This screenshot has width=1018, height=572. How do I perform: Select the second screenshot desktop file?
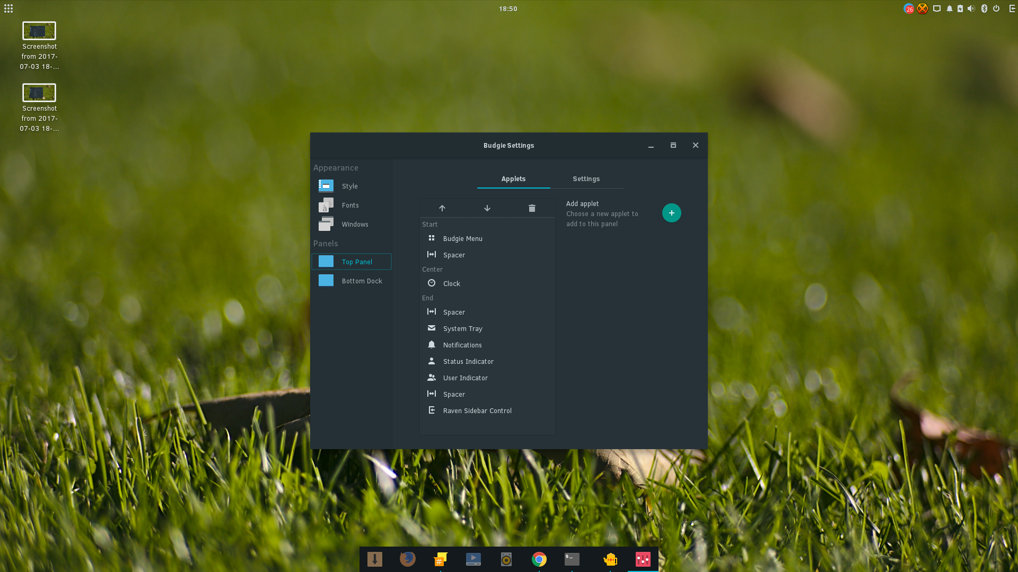click(x=39, y=108)
